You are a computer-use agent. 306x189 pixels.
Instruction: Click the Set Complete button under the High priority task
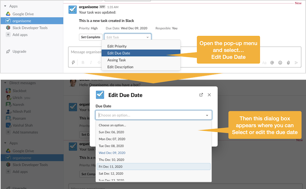(x=90, y=37)
